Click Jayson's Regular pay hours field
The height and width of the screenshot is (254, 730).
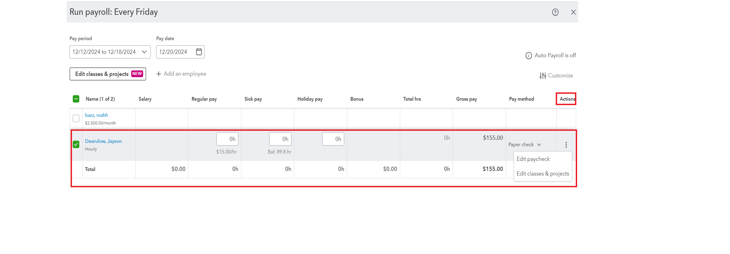(x=227, y=139)
